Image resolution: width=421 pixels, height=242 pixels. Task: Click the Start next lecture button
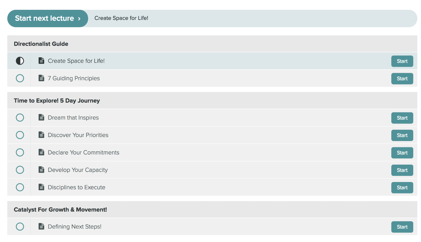pos(48,19)
